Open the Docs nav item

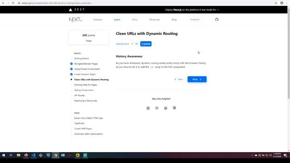coord(135,19)
